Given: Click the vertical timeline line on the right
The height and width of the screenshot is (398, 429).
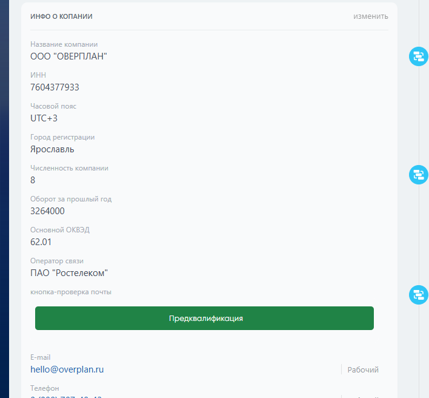Looking at the screenshot, I should tap(419, 231).
